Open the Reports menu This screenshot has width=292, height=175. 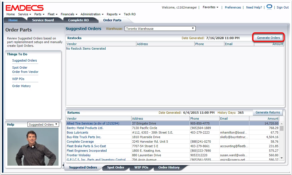tap(114, 14)
